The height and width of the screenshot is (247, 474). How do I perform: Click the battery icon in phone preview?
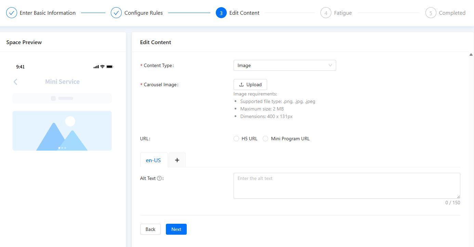pos(110,67)
